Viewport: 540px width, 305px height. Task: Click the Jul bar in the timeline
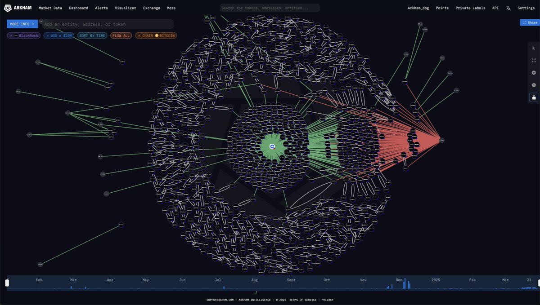224,287
